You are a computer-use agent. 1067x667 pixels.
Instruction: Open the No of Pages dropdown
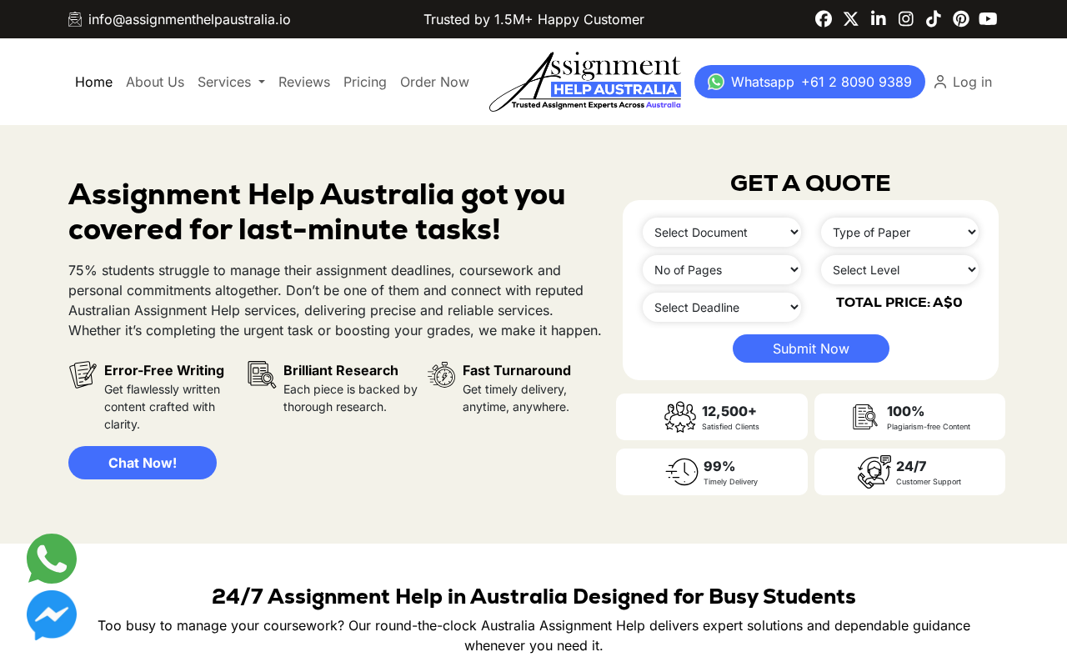click(x=722, y=270)
